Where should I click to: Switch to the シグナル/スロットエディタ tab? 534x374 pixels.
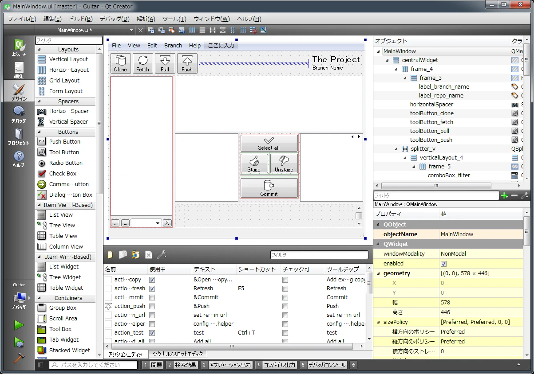178,355
